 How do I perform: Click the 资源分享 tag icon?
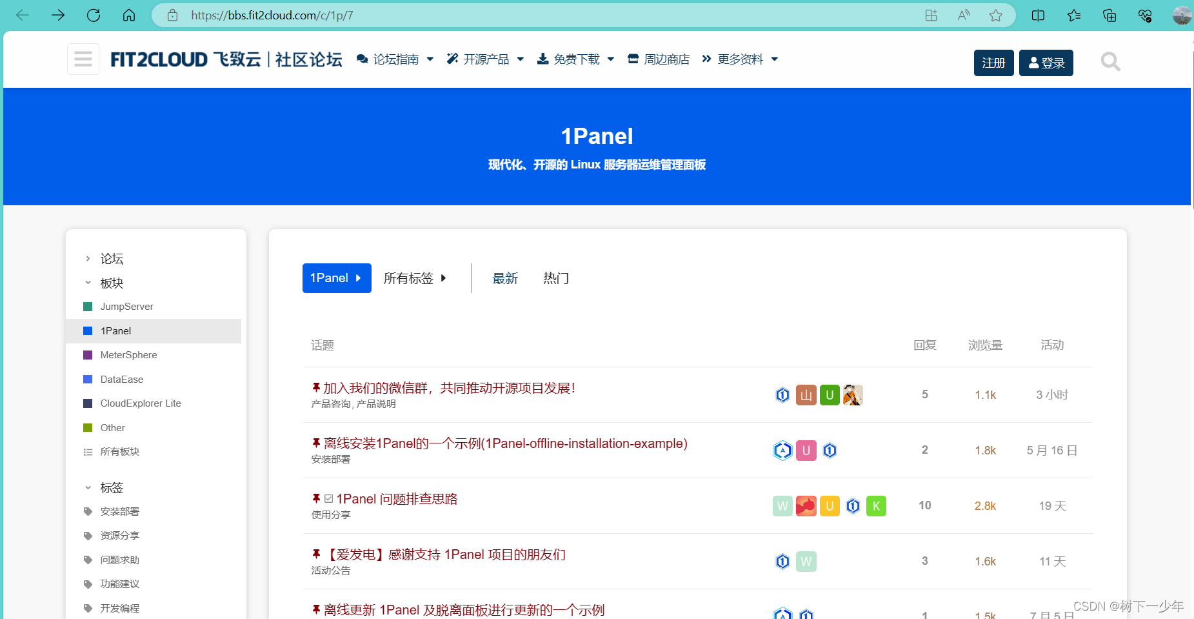(88, 536)
